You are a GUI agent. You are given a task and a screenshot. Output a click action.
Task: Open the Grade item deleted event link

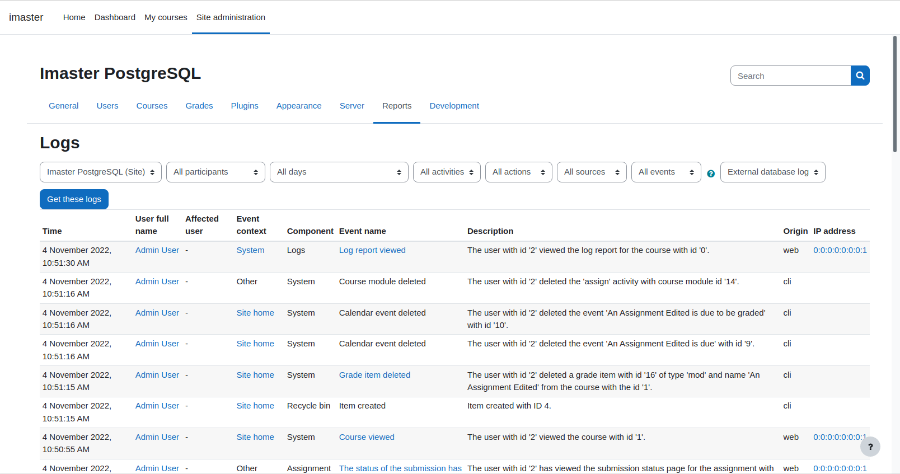click(x=374, y=375)
